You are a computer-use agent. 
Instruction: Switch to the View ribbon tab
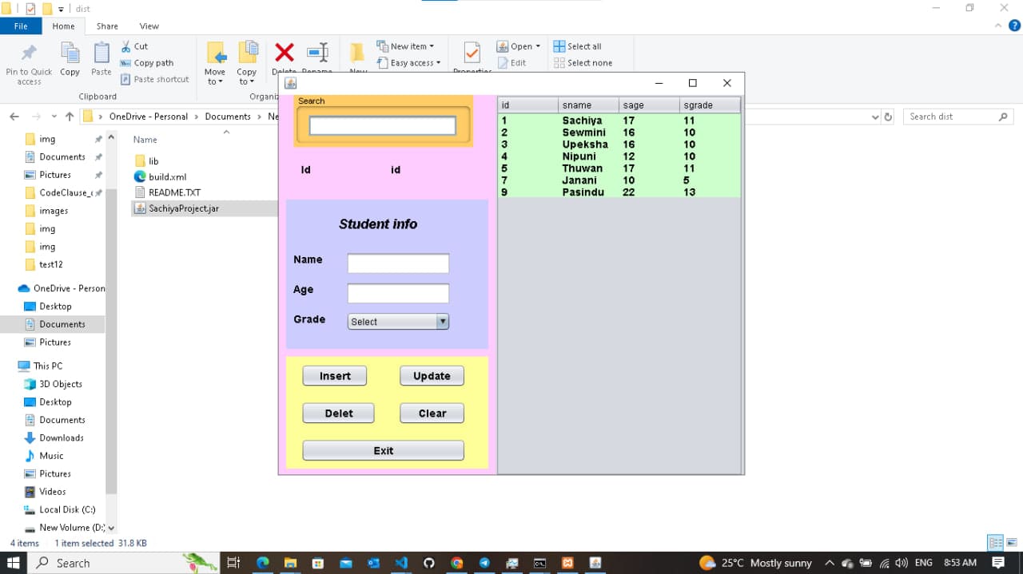(149, 26)
